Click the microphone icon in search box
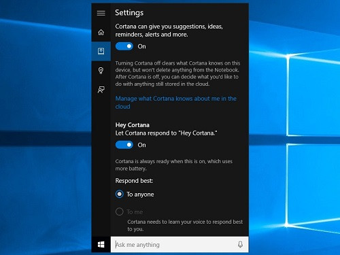 click(x=240, y=244)
